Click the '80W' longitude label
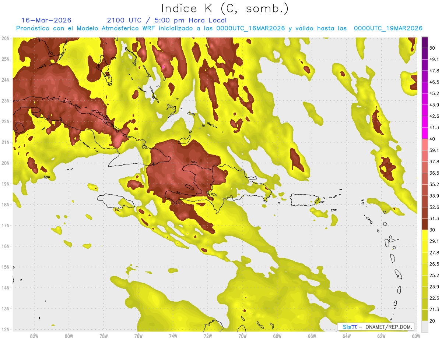The width and height of the screenshot is (442, 341). pyautogui.click(x=69, y=336)
